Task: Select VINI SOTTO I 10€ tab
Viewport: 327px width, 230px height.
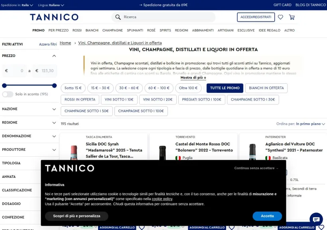Action: pos(119,100)
